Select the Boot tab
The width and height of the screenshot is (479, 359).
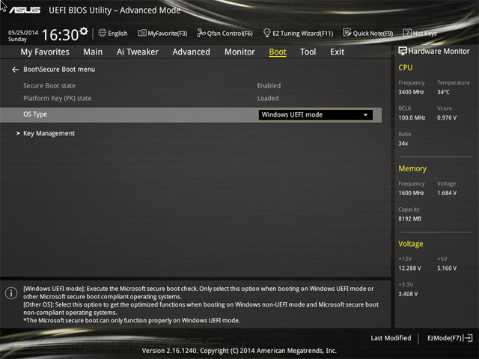pos(278,52)
